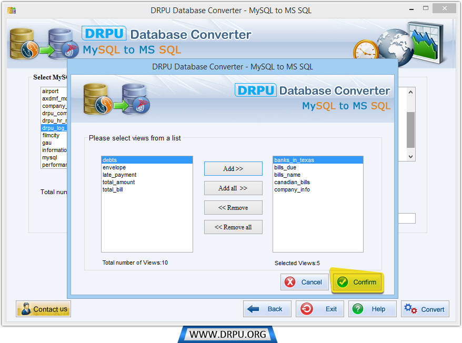Click the person icon on Contact us
This screenshot has width=462, height=343.
[x=26, y=308]
